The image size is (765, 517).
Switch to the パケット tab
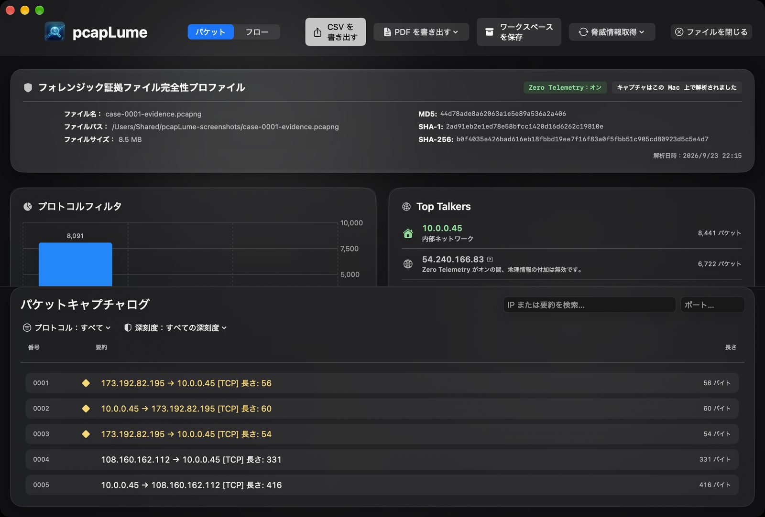click(x=210, y=32)
